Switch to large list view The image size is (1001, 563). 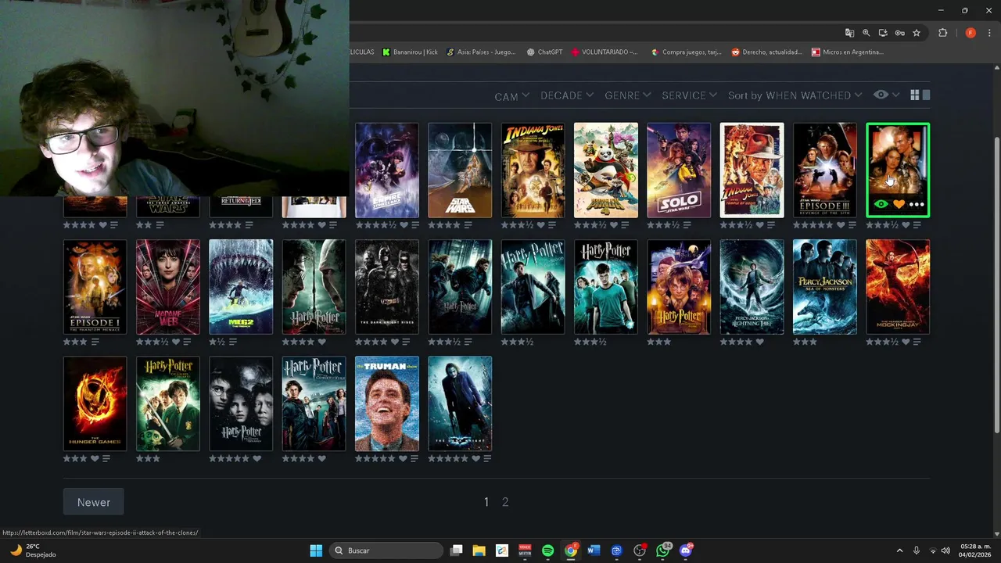coord(927,95)
